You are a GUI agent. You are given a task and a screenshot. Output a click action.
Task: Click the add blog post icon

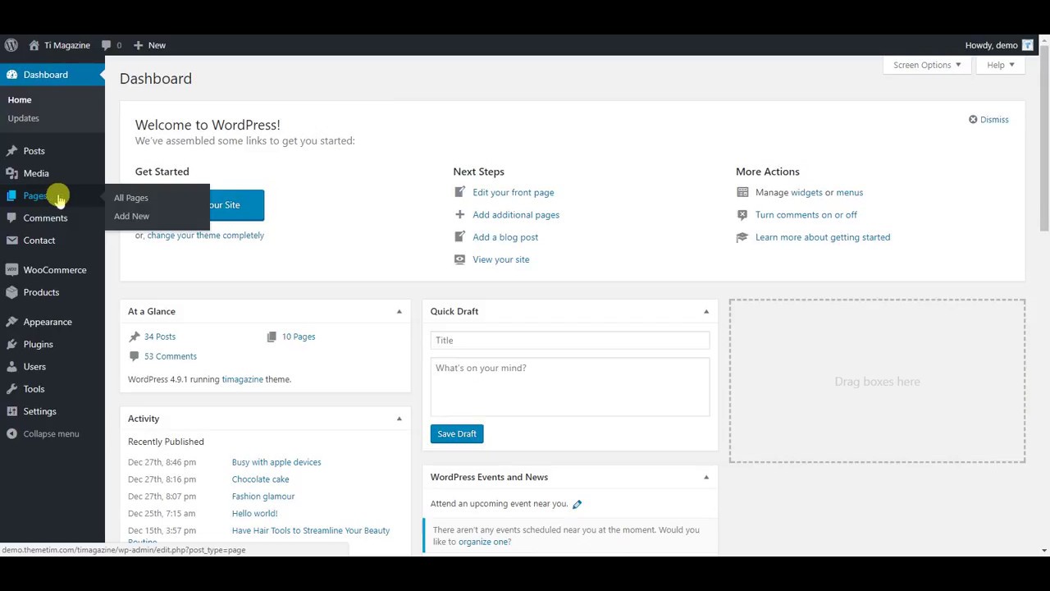pyautogui.click(x=459, y=236)
